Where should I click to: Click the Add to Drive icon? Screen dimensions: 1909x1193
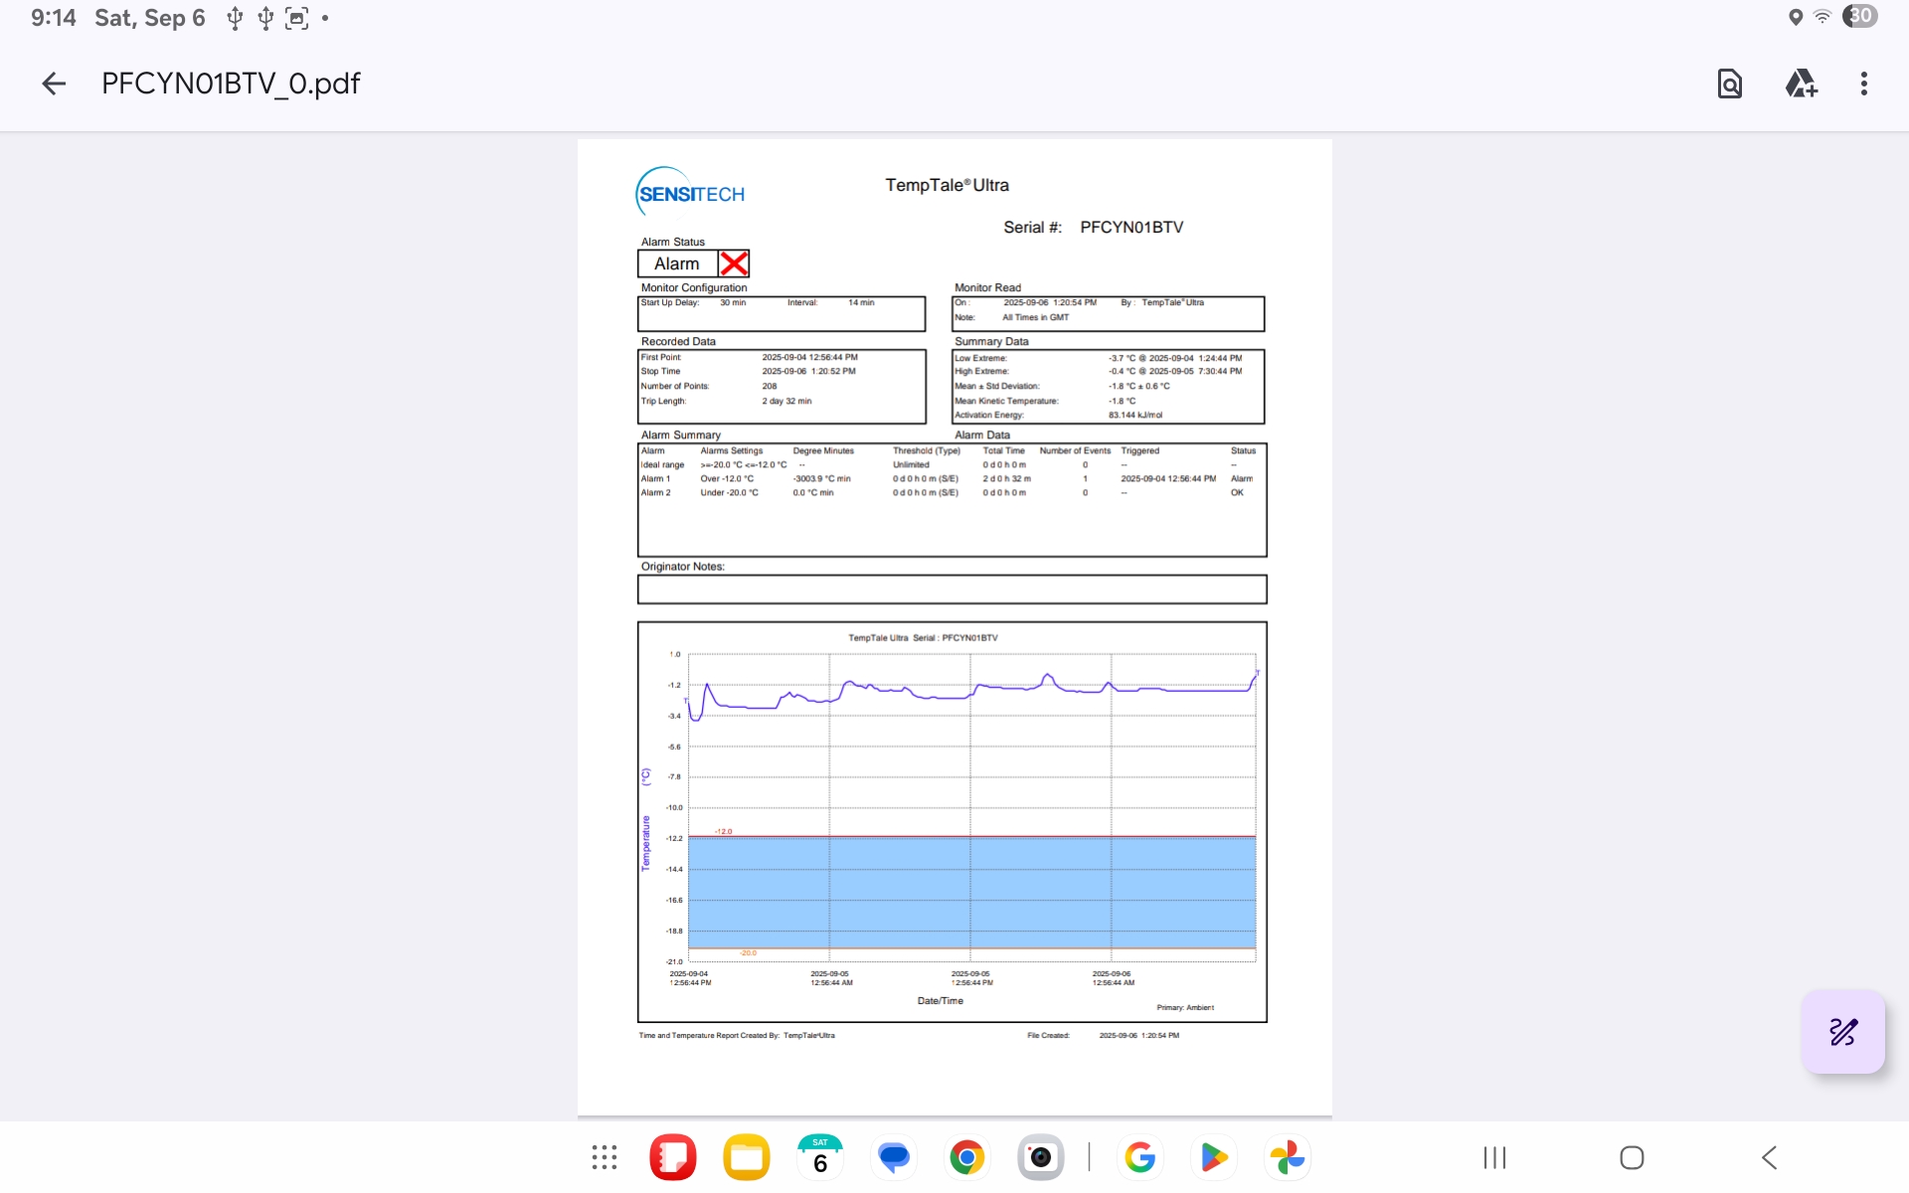pyautogui.click(x=1801, y=84)
